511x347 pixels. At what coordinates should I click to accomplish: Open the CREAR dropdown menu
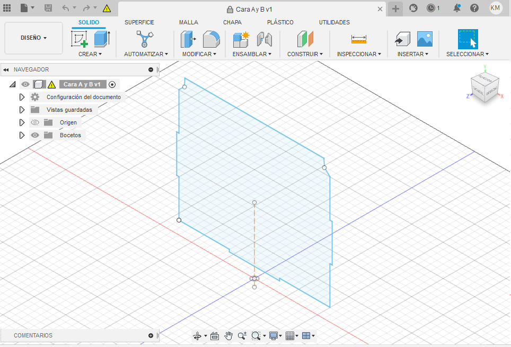coord(90,54)
